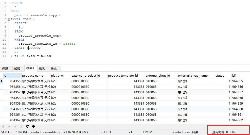Select the id cell showing 964360
250x135 pixels.
click(x=15, y=109)
